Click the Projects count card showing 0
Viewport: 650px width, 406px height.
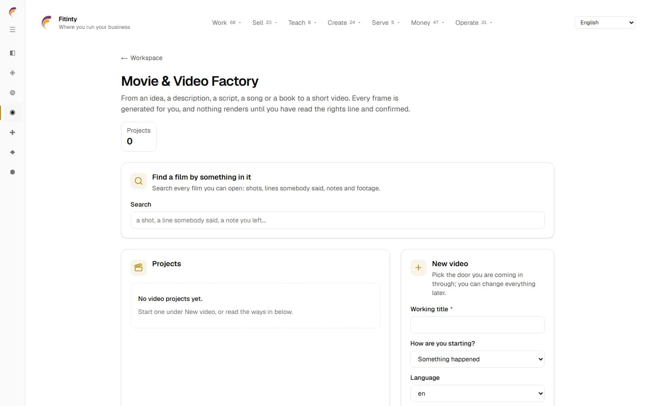[139, 137]
